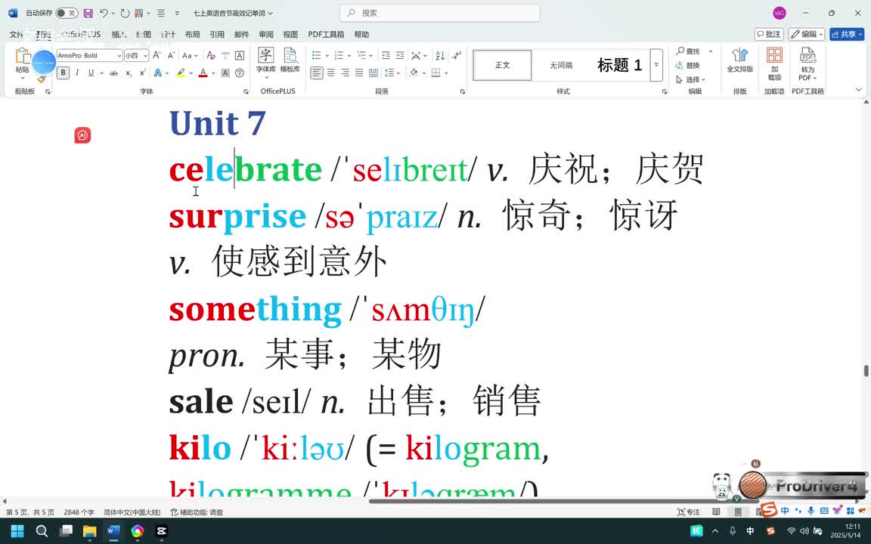Click the 全文排版 icon
This screenshot has width=871, height=544.
click(x=740, y=60)
